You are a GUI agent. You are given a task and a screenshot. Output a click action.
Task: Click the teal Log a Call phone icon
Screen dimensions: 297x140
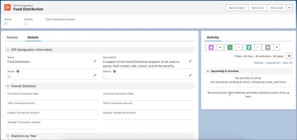click(x=249, y=48)
